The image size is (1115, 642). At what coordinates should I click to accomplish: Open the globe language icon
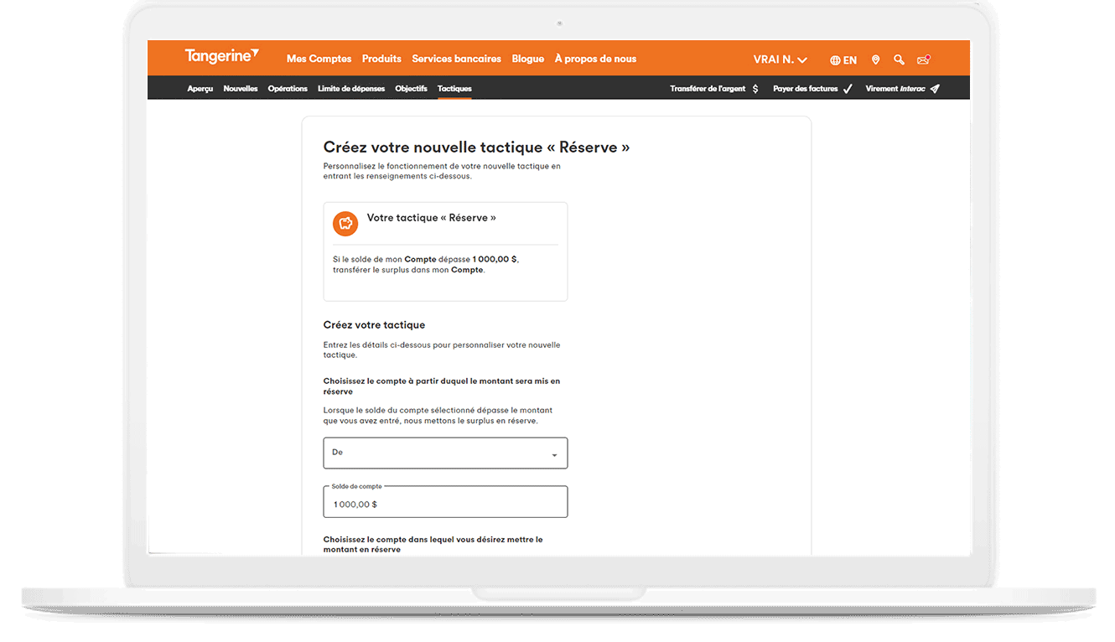tap(835, 60)
